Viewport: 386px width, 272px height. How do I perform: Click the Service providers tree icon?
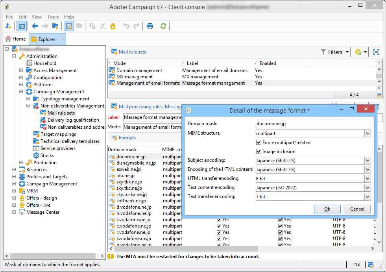(36, 148)
